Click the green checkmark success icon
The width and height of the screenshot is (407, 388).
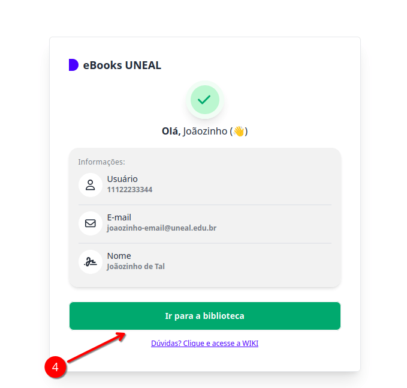(205, 100)
